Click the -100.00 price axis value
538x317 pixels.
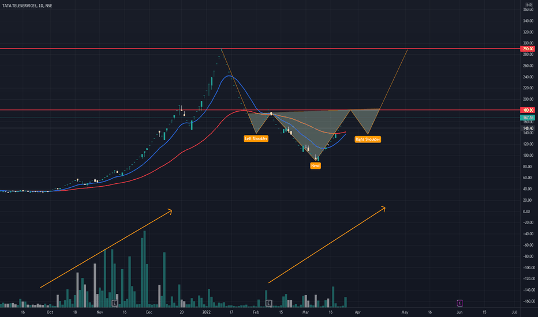528,267
